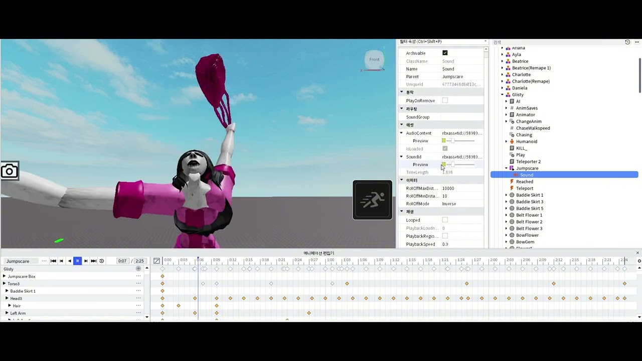Screen dimensions: 642x361
Task: Click the current time field 0:07
Action: 122,261
